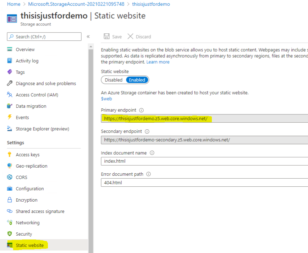Click the Storage Explorer (preview) icon
Screen dimensions: 308x253
tap(10, 129)
